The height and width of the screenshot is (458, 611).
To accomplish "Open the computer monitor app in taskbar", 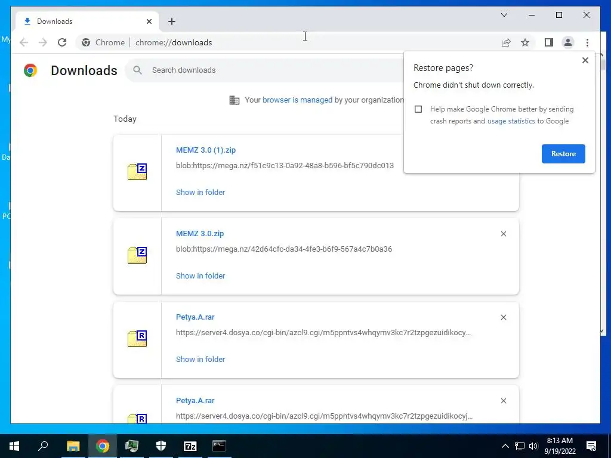I will click(132, 446).
